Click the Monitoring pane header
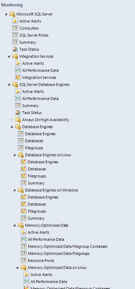Screen dimensions: 135x289 coord(12,5)
